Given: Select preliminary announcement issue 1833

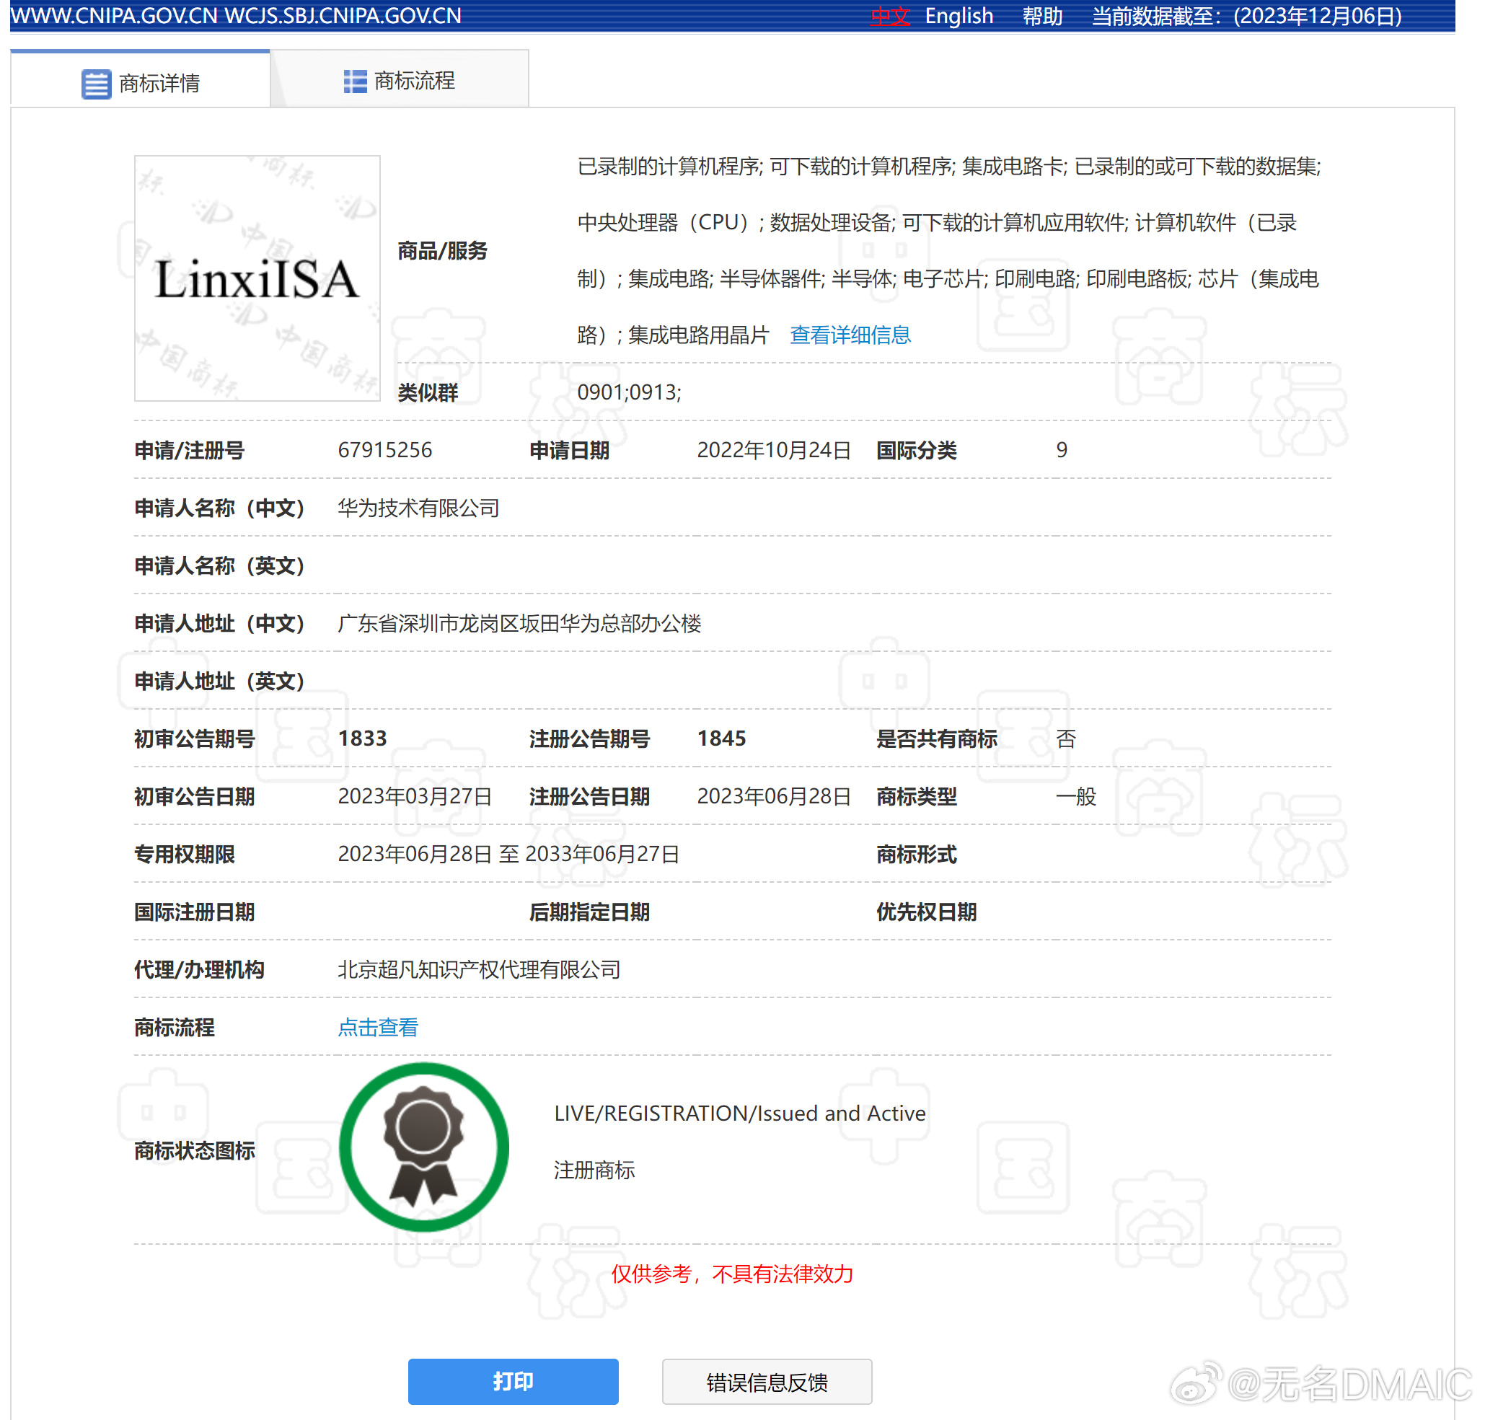Looking at the screenshot, I should coord(362,738).
